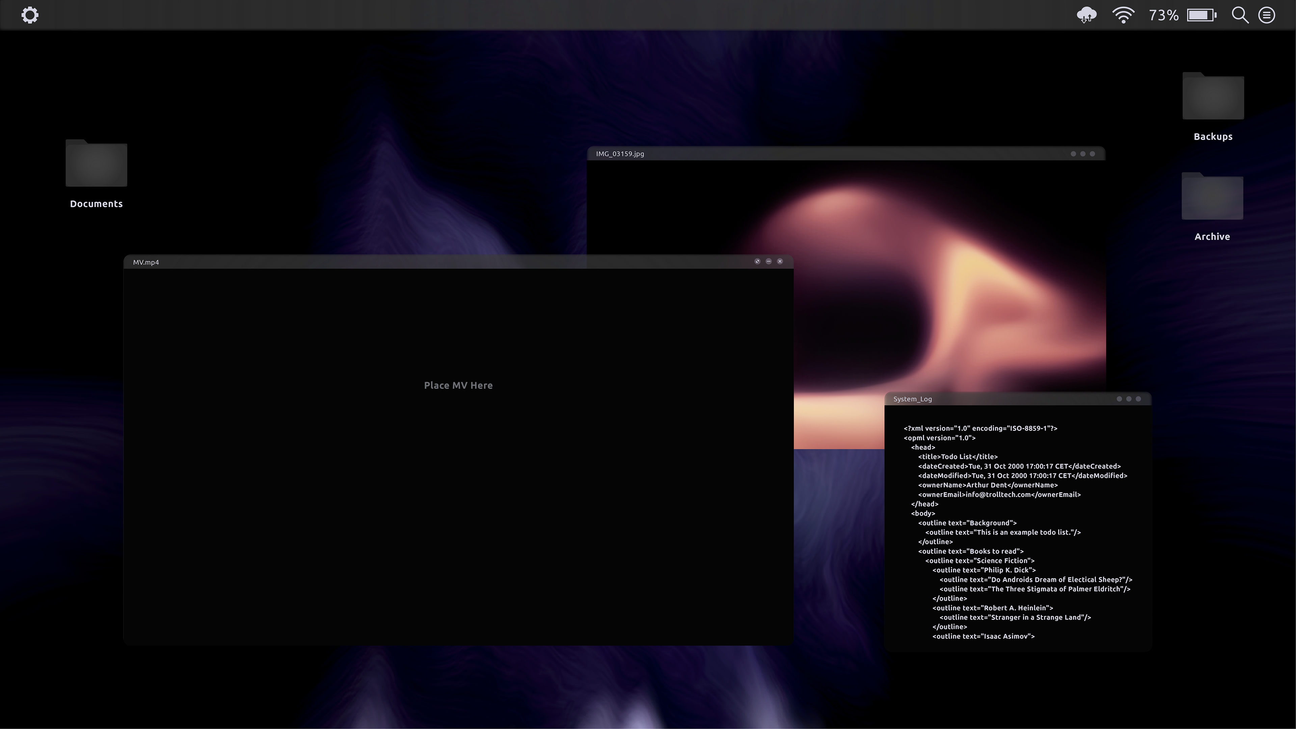Open the circular list menu icon

coord(1266,15)
